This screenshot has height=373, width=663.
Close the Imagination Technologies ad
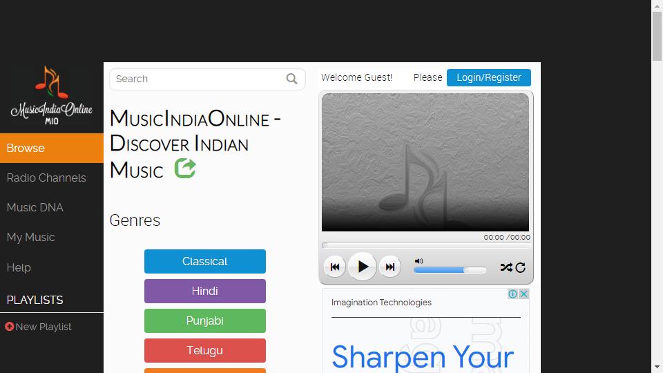(x=523, y=294)
